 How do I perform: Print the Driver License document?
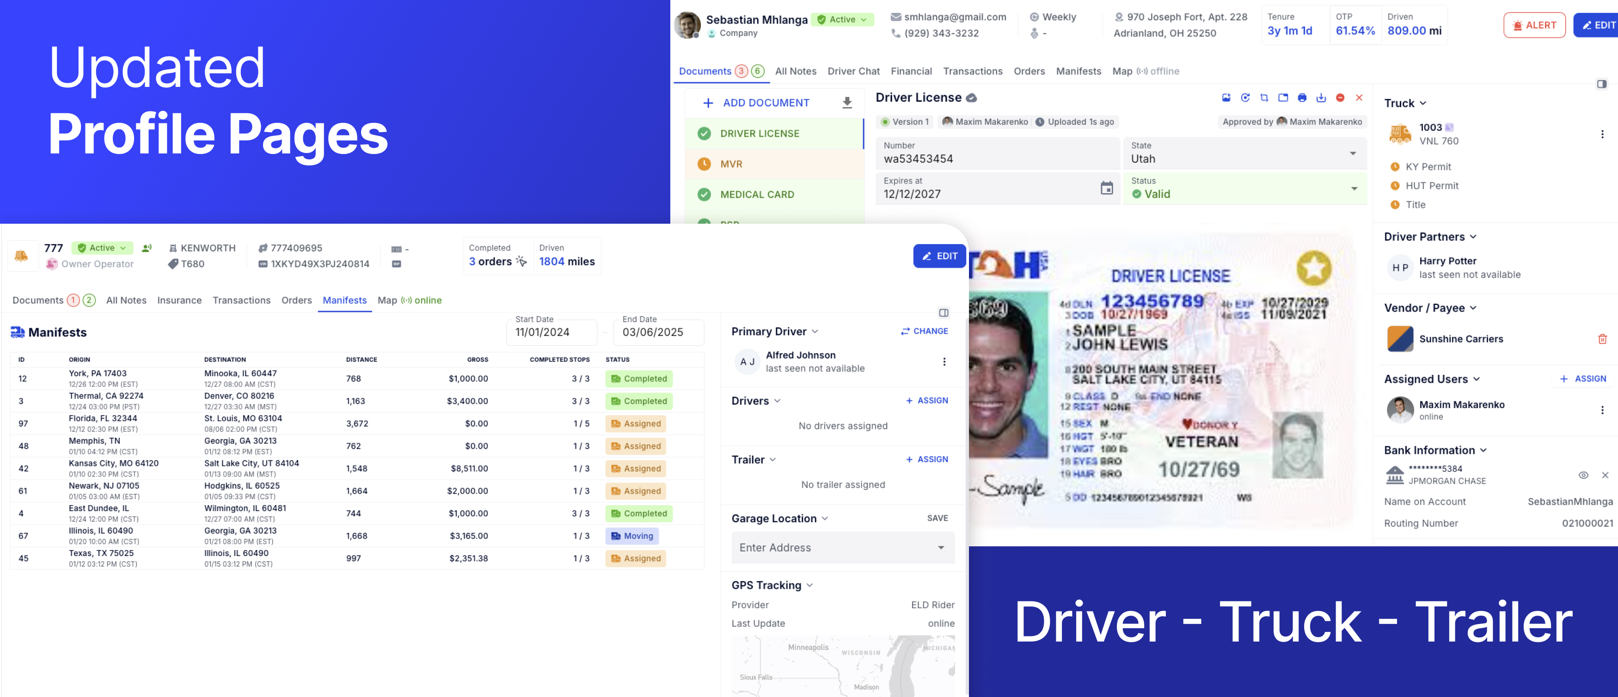click(x=1302, y=98)
